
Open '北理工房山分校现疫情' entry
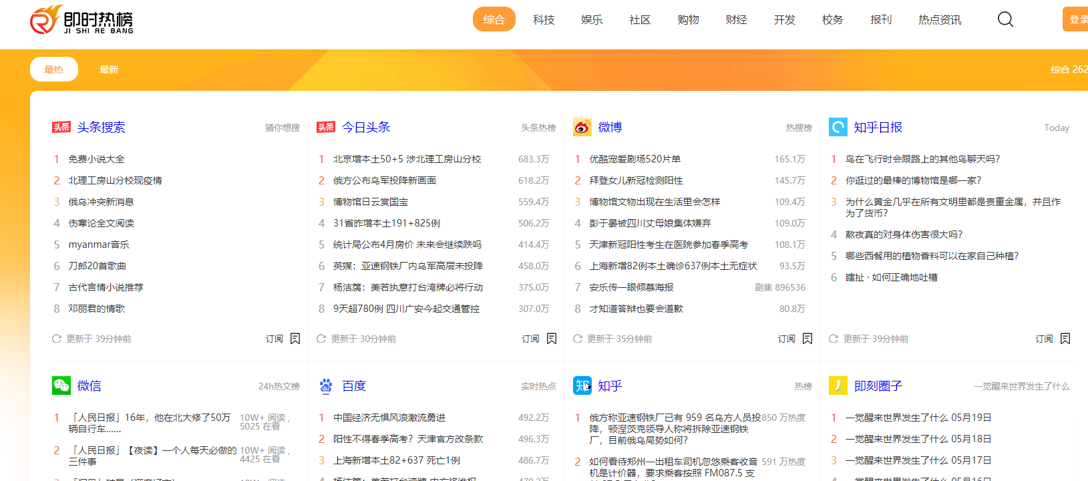click(x=116, y=180)
